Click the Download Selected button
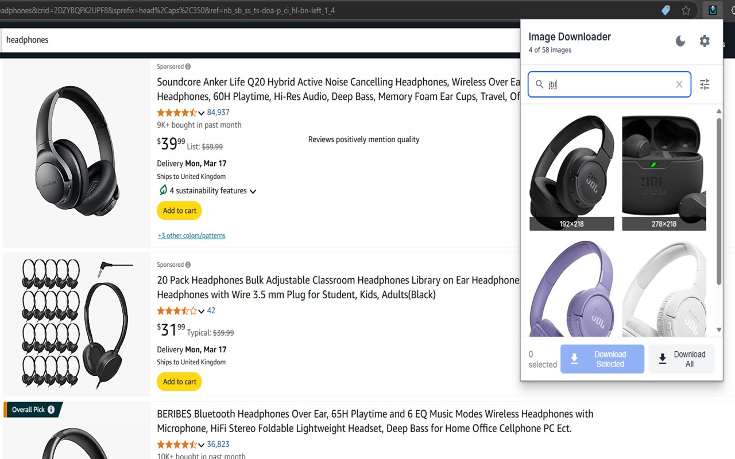735x459 pixels. [602, 359]
